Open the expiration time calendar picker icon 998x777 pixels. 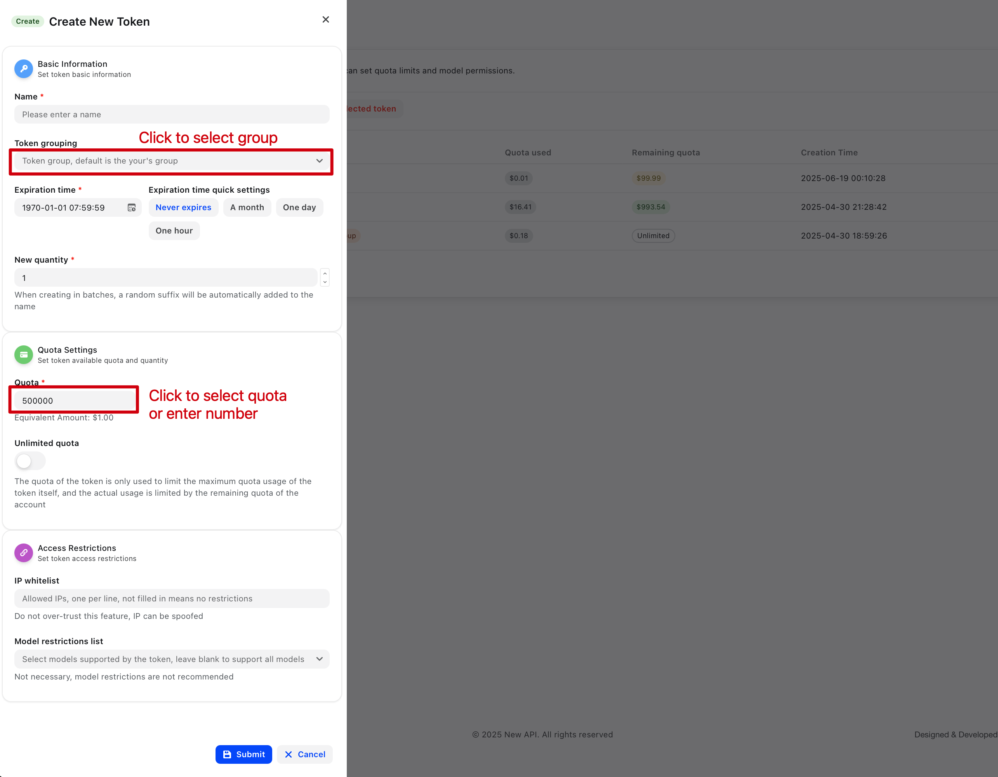(x=132, y=207)
